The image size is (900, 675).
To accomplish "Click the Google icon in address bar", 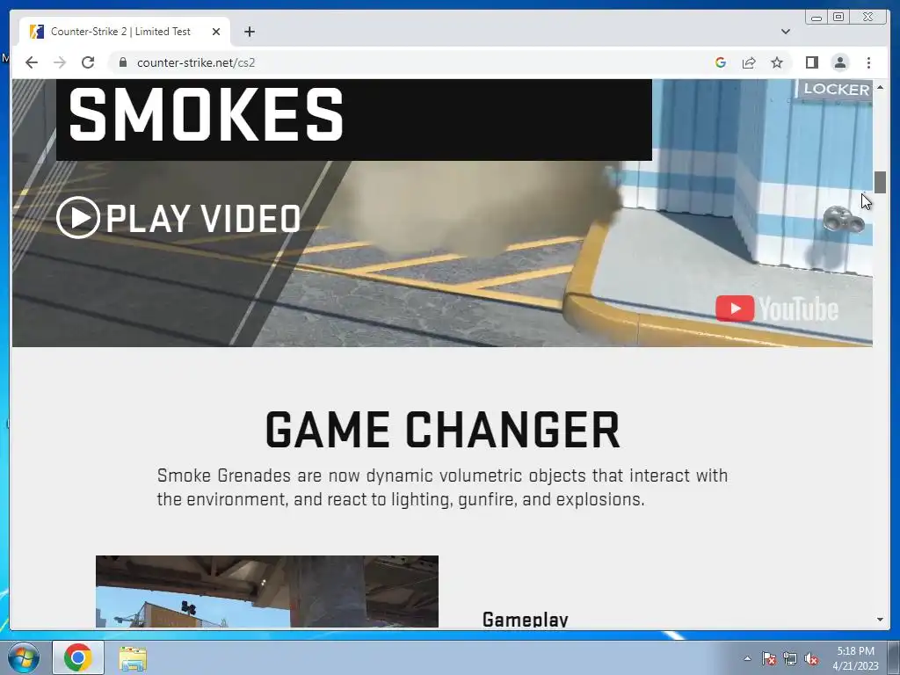I will (721, 62).
